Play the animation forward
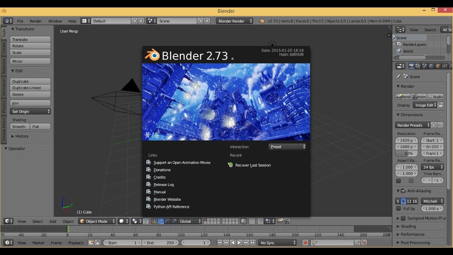Screen dimensions: 453x255 (x=239, y=243)
